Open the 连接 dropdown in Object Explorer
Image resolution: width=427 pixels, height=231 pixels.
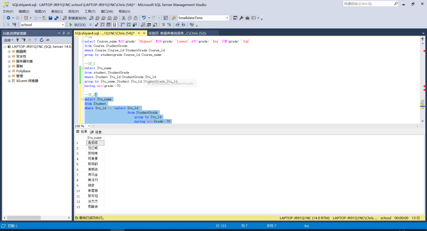8,40
